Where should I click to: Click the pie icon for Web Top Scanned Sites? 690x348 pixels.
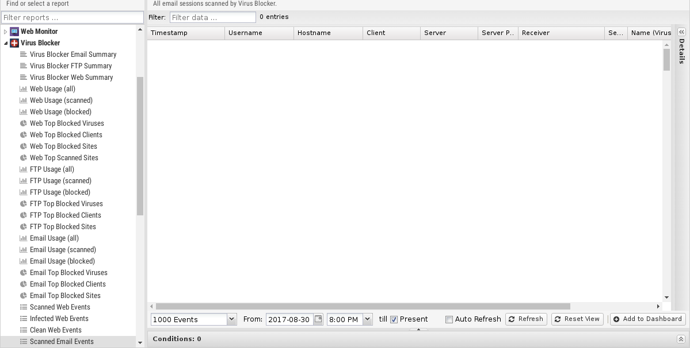24,157
